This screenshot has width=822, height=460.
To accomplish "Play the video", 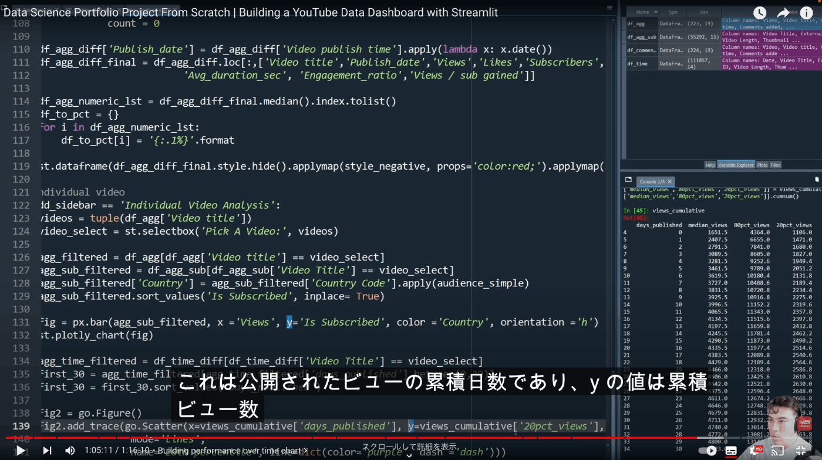I will pos(21,451).
